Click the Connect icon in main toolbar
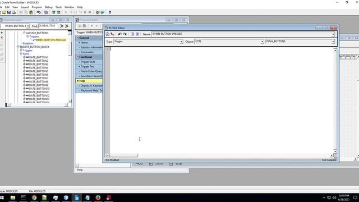 [x=39, y=12]
